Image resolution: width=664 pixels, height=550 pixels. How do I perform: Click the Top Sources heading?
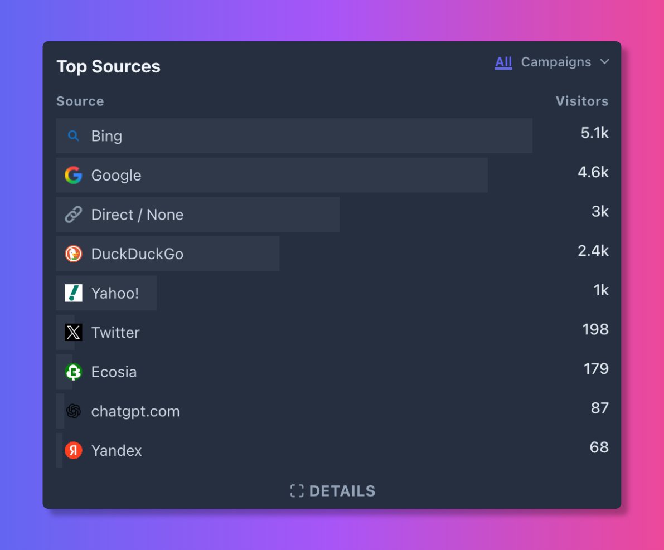pos(108,66)
